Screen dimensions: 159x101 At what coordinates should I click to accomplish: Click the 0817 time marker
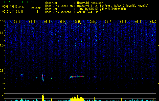coord(108,22)
